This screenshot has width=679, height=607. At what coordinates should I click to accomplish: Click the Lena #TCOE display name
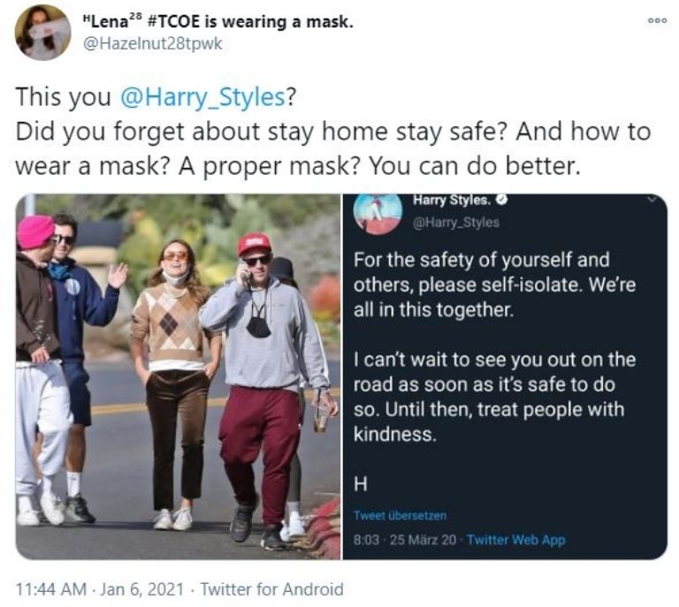coord(217,21)
